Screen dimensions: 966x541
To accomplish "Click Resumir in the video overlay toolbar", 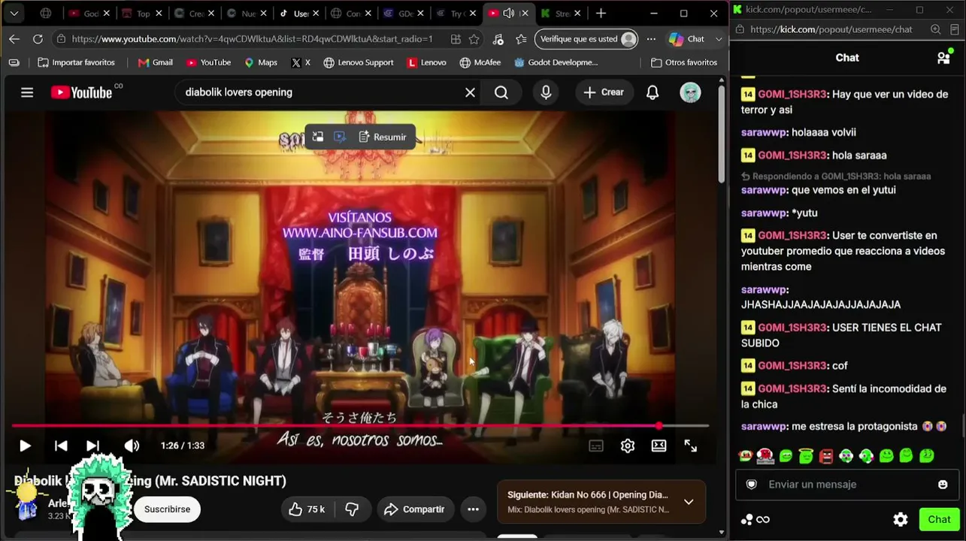I will click(383, 137).
